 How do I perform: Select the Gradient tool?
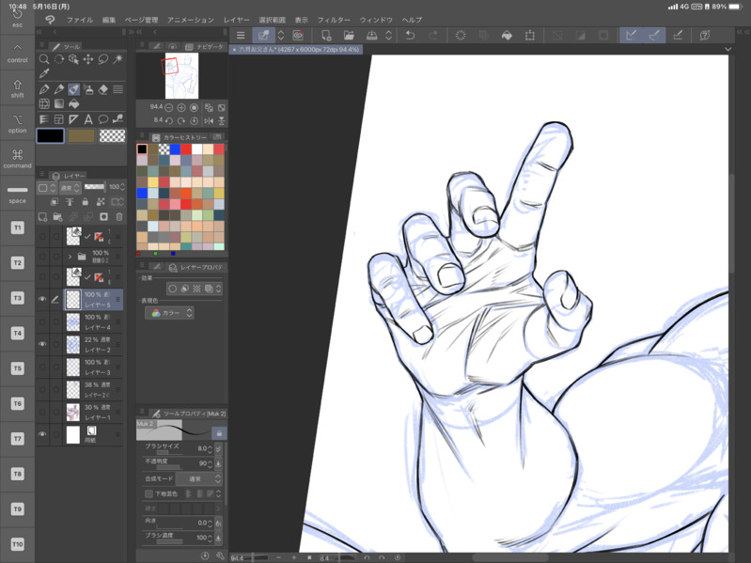[59, 104]
